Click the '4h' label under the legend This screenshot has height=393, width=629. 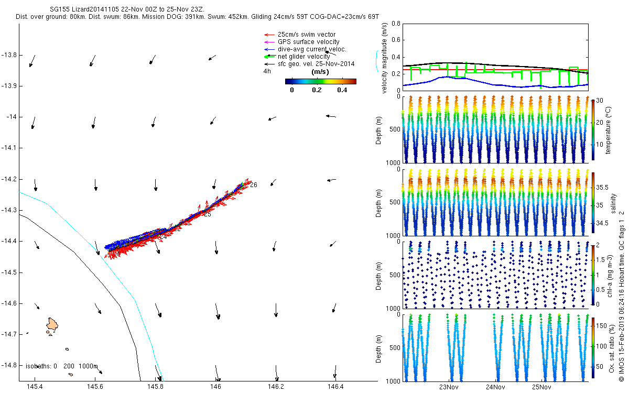point(267,71)
